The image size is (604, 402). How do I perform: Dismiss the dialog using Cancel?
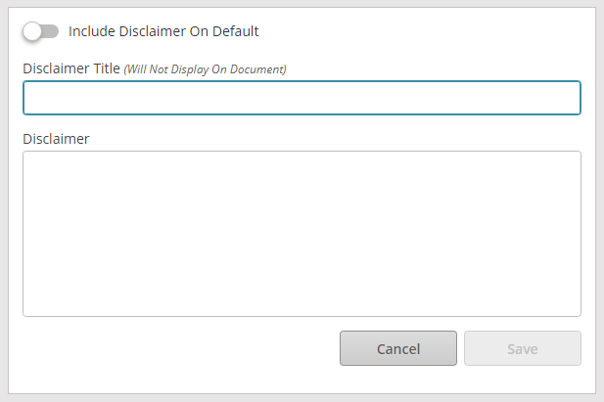pyautogui.click(x=398, y=348)
